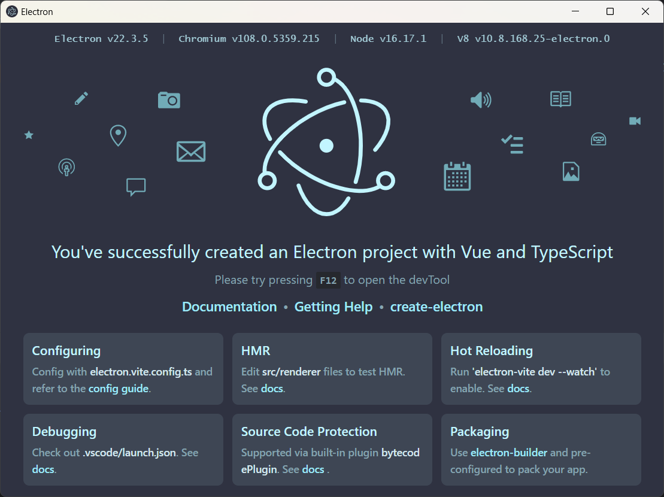Click the camera icon
This screenshot has width=664, height=497.
coord(169,100)
